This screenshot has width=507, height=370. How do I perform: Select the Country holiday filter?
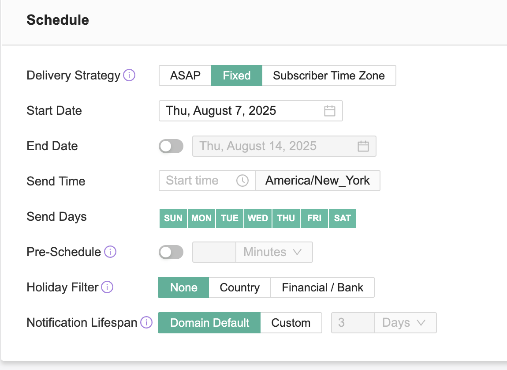[240, 287]
